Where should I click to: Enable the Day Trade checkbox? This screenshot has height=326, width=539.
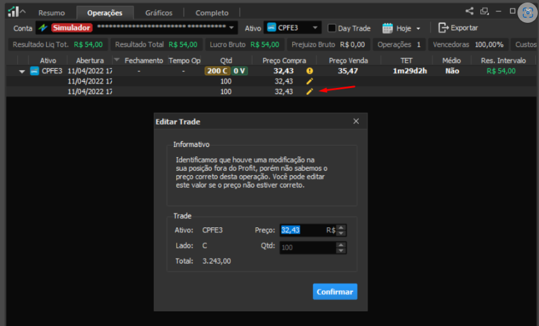click(x=331, y=28)
